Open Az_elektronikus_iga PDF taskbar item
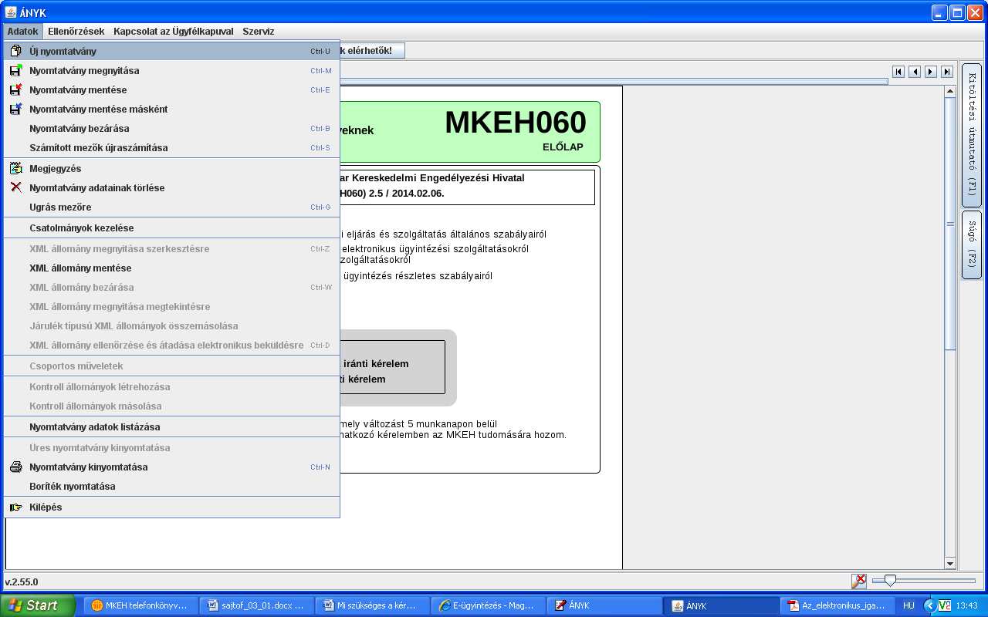The image size is (988, 617). coord(837,605)
